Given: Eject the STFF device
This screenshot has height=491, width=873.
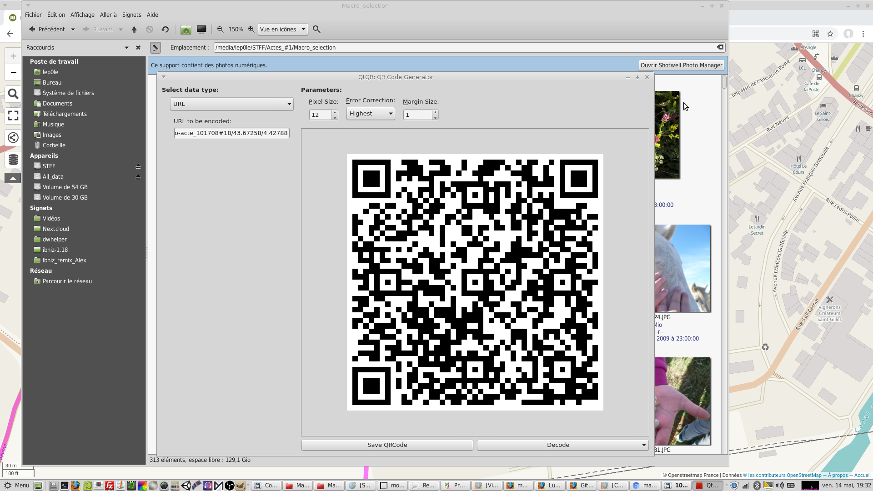Looking at the screenshot, I should pyautogui.click(x=138, y=166).
